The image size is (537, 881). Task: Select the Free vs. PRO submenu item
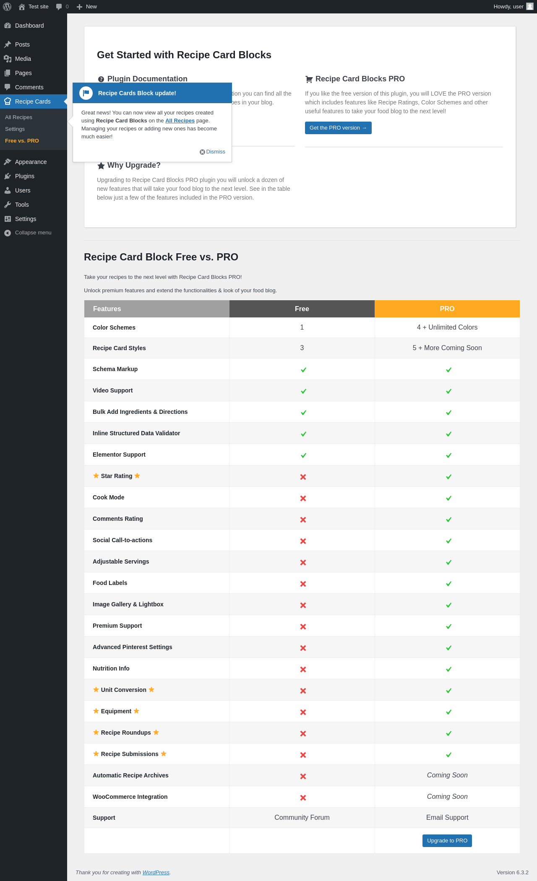(x=22, y=141)
